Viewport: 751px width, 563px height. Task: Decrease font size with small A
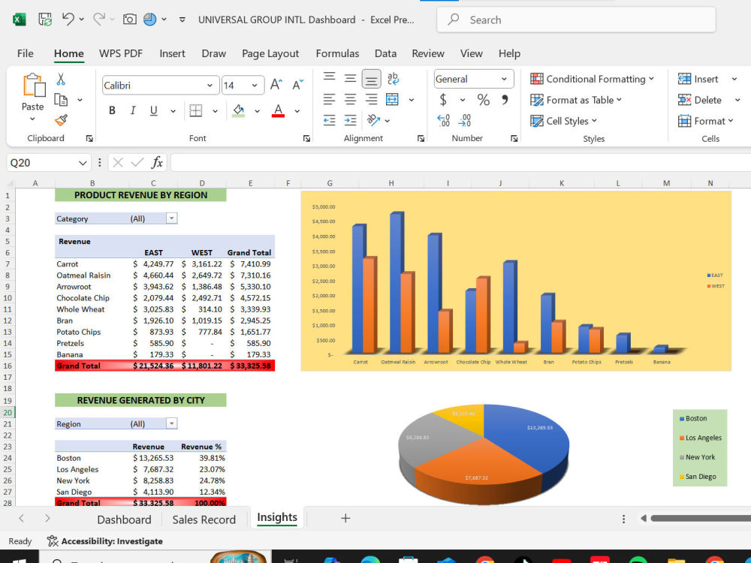click(x=297, y=85)
